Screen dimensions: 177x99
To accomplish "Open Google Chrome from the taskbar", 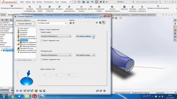I will pos(12,96).
